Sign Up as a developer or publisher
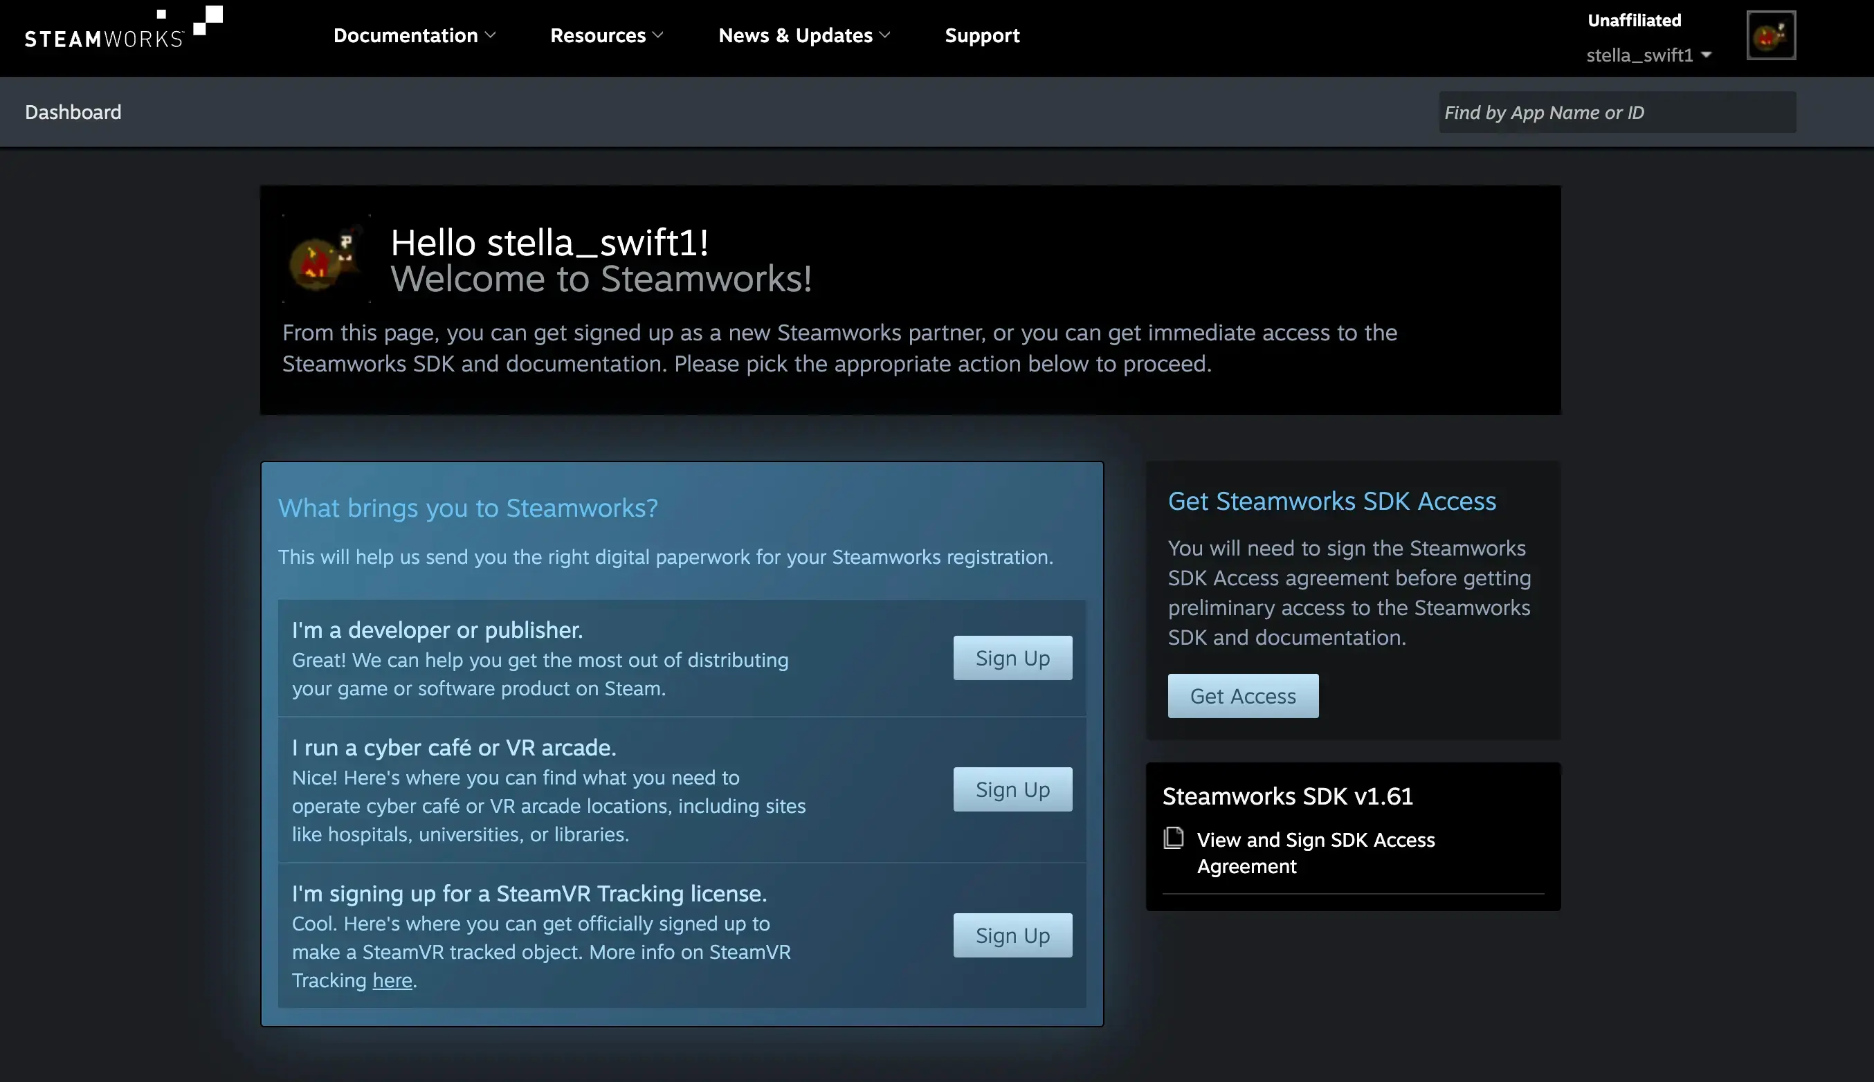 coord(1012,657)
